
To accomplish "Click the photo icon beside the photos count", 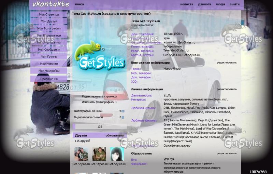I will click(123, 111).
